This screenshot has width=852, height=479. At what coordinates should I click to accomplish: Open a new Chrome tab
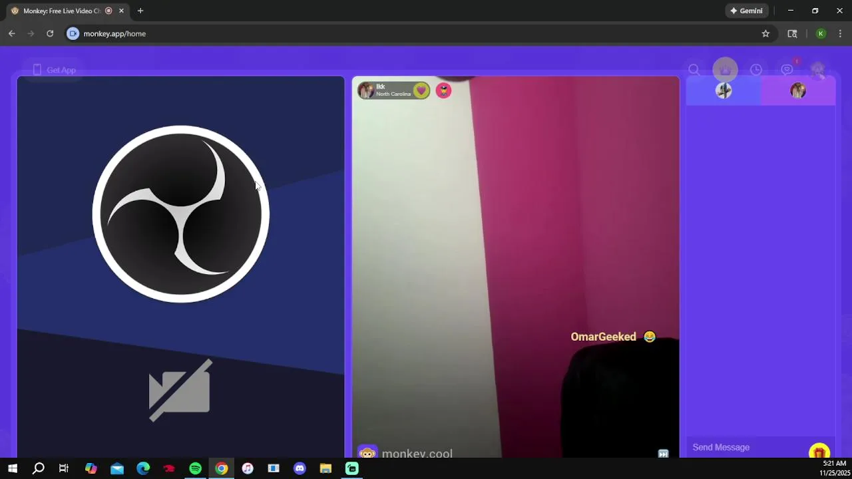(140, 11)
